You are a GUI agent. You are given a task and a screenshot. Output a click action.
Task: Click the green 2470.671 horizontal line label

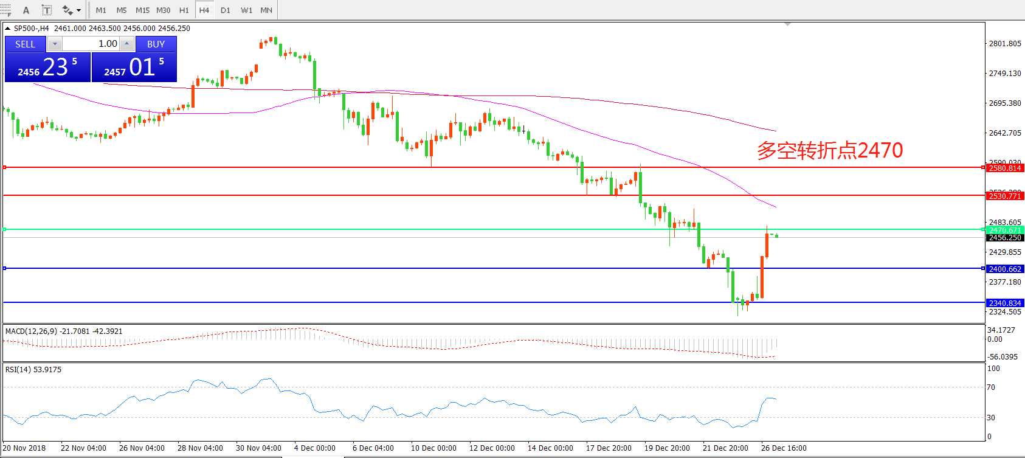1004,230
